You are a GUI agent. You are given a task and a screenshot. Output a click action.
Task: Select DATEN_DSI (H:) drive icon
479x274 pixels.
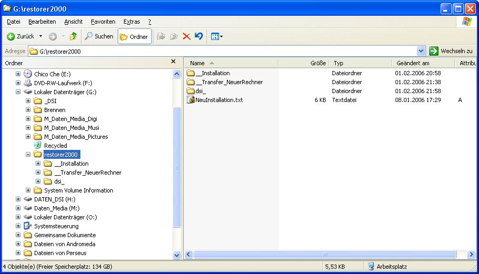coord(28,199)
